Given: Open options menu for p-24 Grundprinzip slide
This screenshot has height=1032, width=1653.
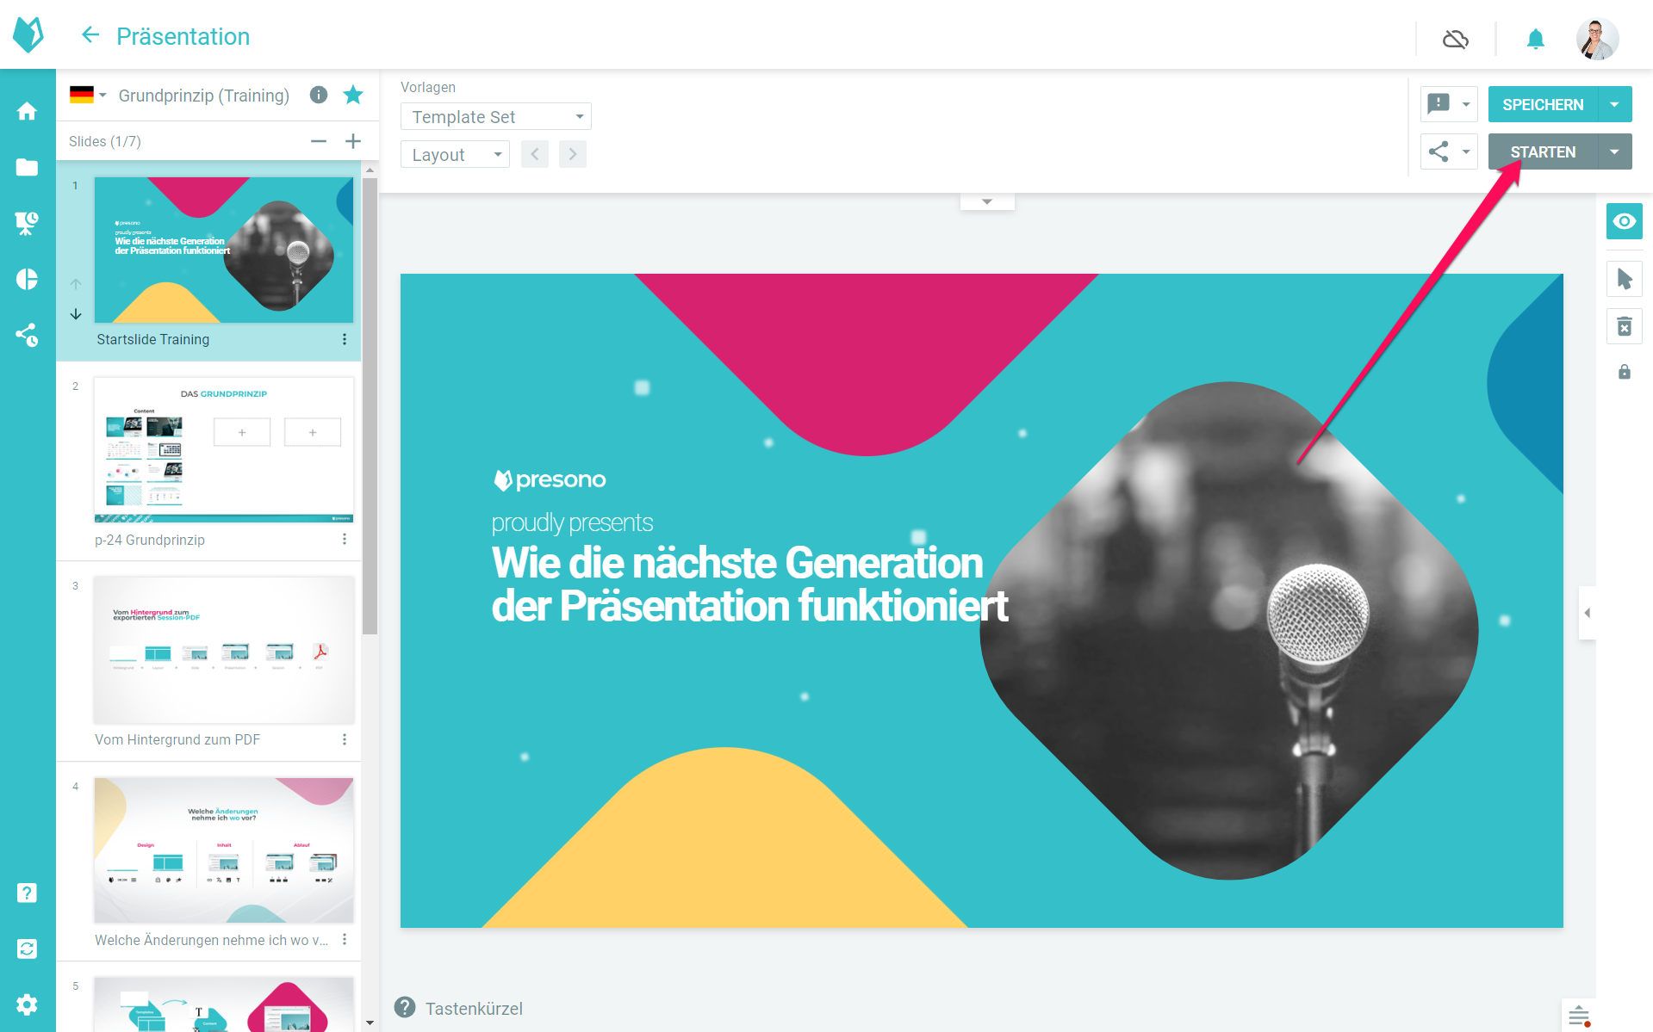Looking at the screenshot, I should pos(345,540).
